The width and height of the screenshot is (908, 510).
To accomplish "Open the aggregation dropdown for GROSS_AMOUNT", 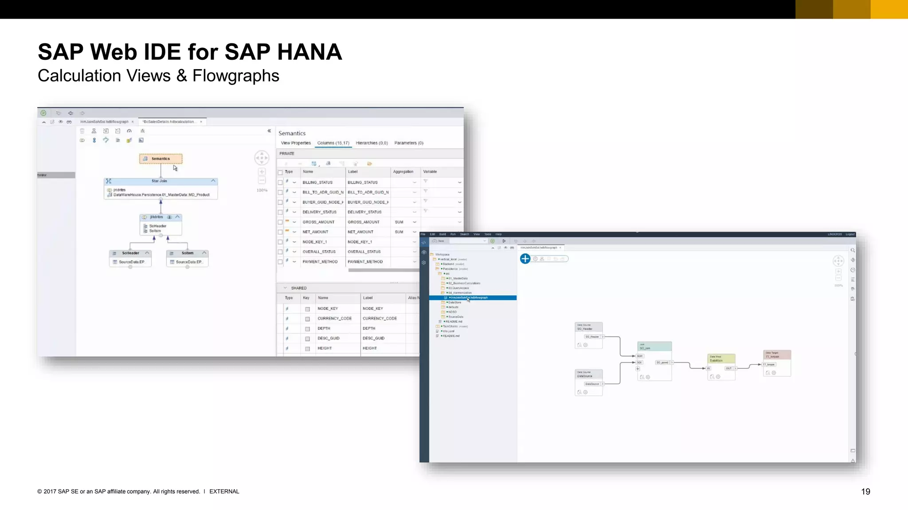I will 415,222.
